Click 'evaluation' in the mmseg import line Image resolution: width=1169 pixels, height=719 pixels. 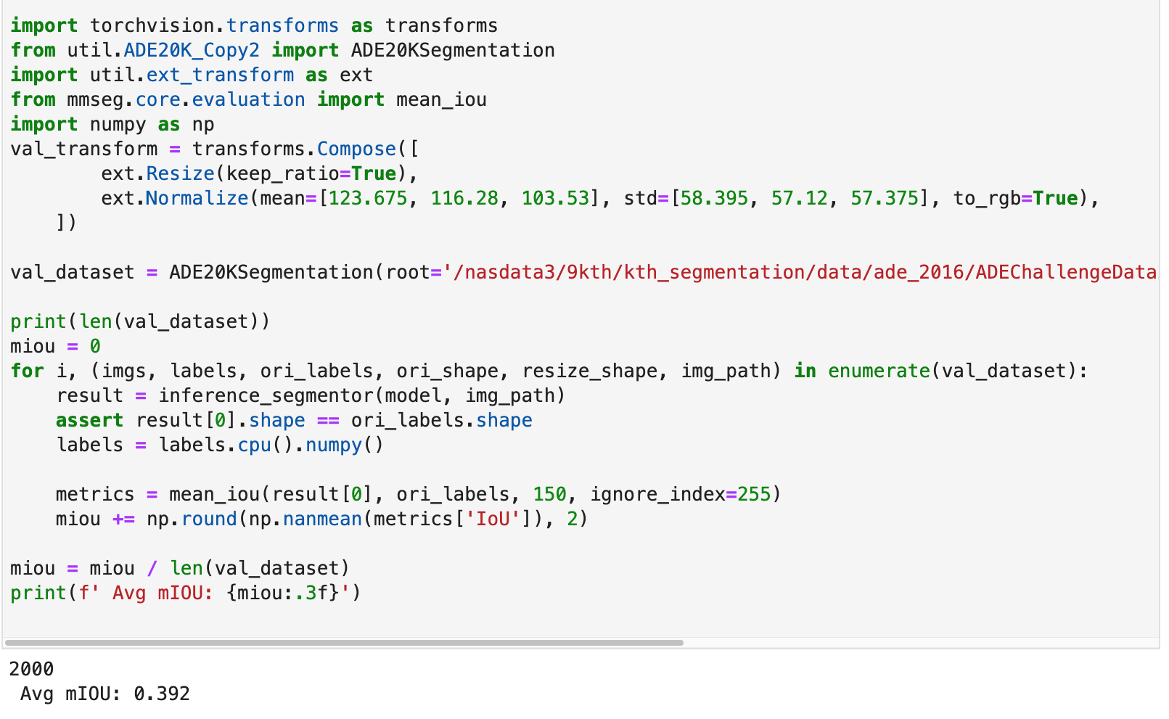click(x=248, y=99)
